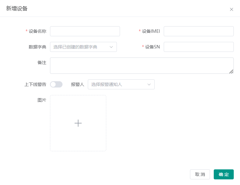Grab the 备注 textarea resize handle

point(232,72)
